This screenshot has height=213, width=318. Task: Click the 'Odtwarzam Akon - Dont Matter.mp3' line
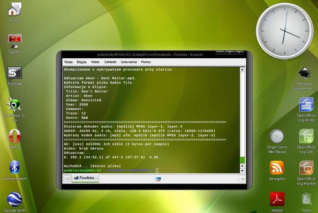100,78
